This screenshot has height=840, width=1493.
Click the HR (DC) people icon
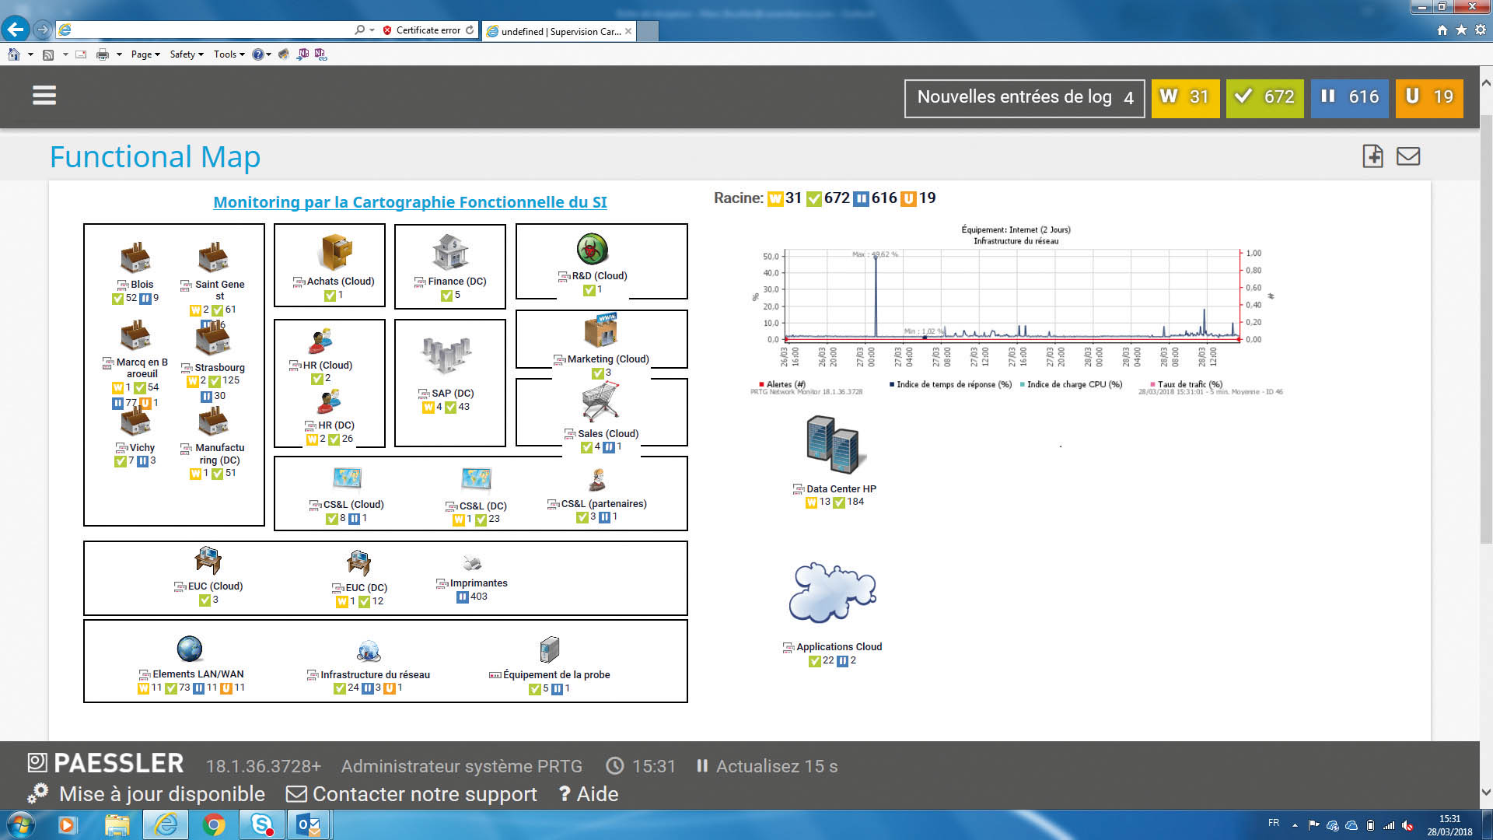[x=329, y=401]
